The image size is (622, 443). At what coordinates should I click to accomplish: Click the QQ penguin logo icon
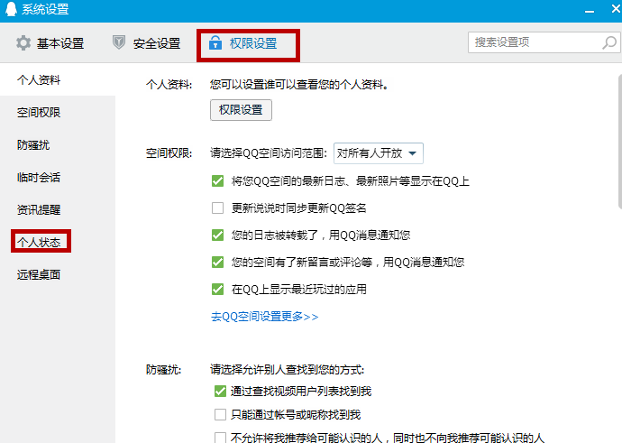pyautogui.click(x=11, y=9)
